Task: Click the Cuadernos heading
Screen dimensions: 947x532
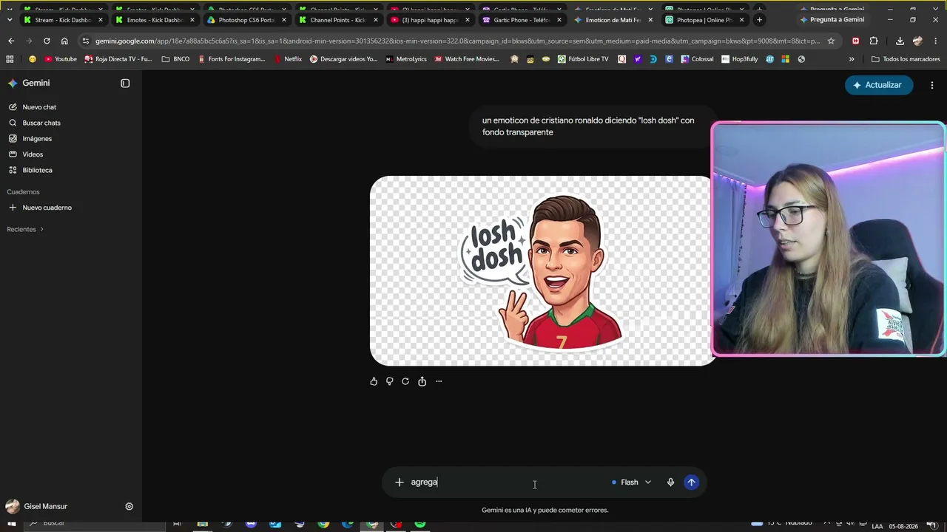Action: click(x=23, y=192)
